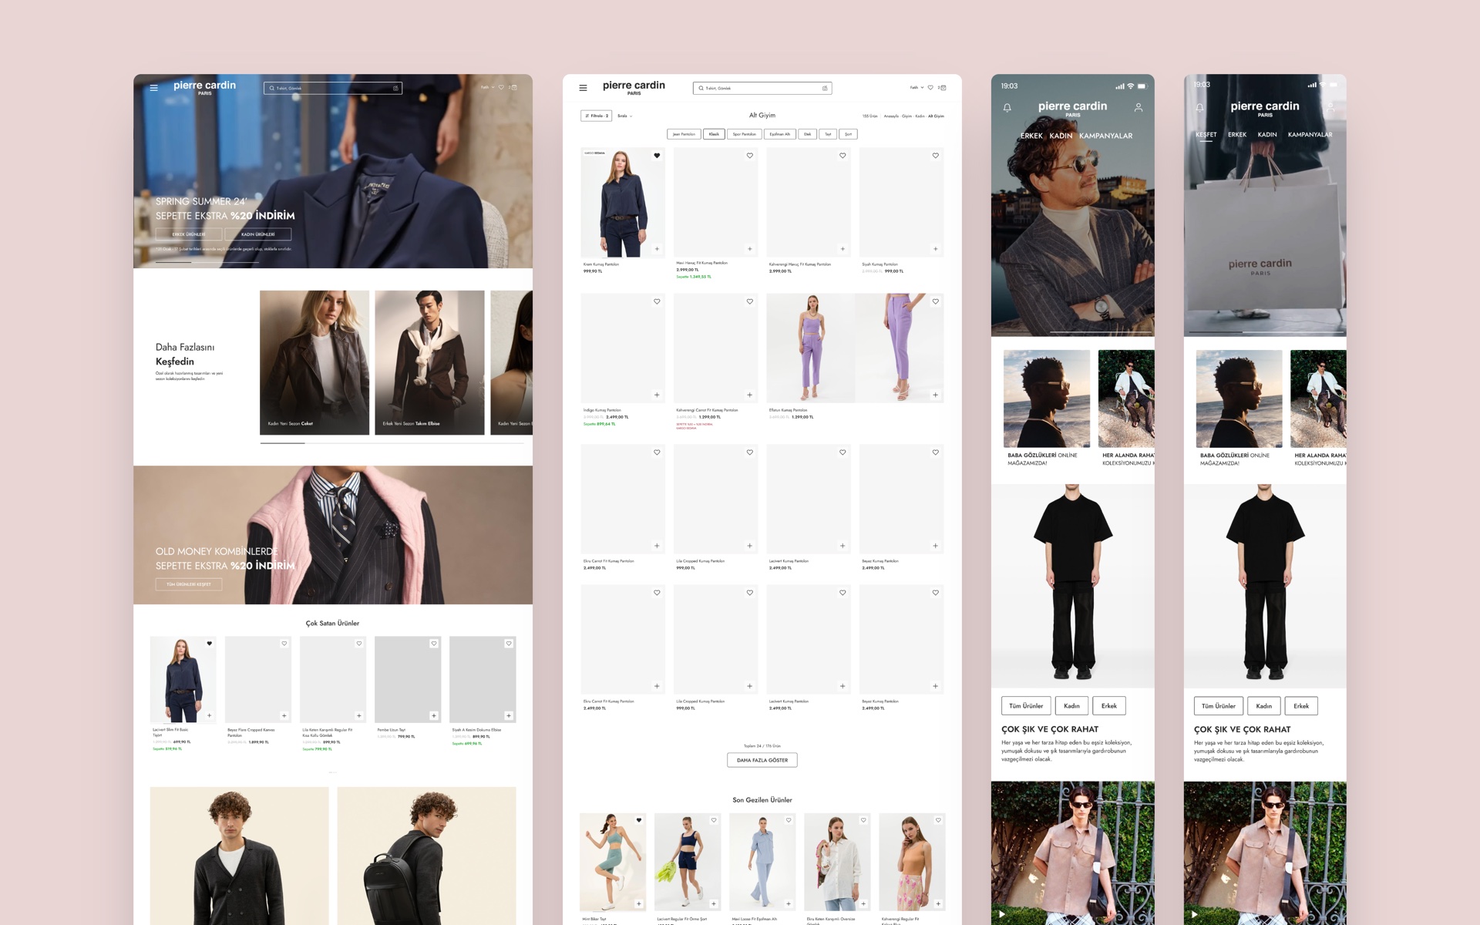The width and height of the screenshot is (1480, 925).
Task: Open user profile icon above KAMPANYALAR, curly-haired man
Action: coord(1138,108)
